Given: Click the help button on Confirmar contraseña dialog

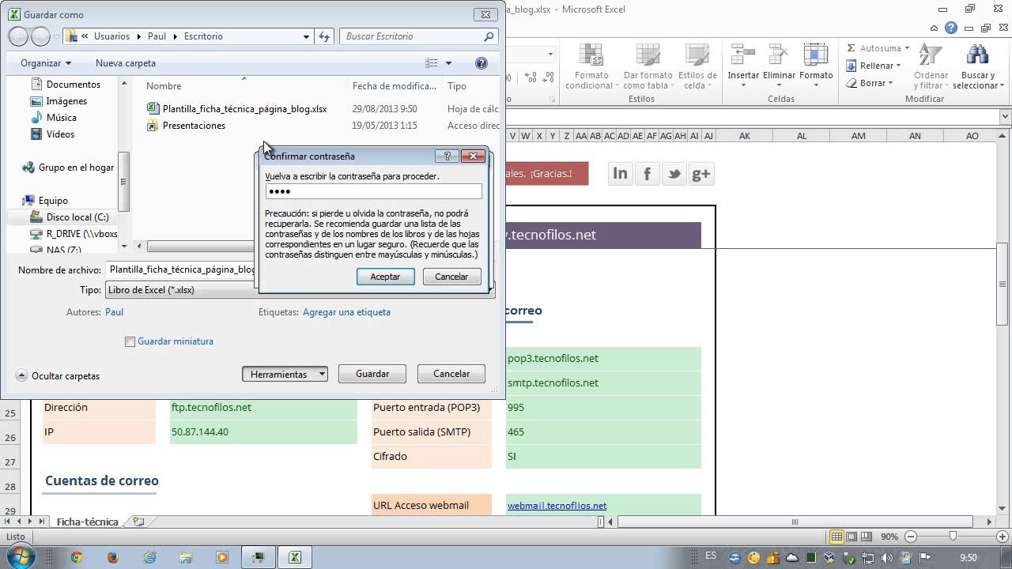Looking at the screenshot, I should tap(447, 156).
